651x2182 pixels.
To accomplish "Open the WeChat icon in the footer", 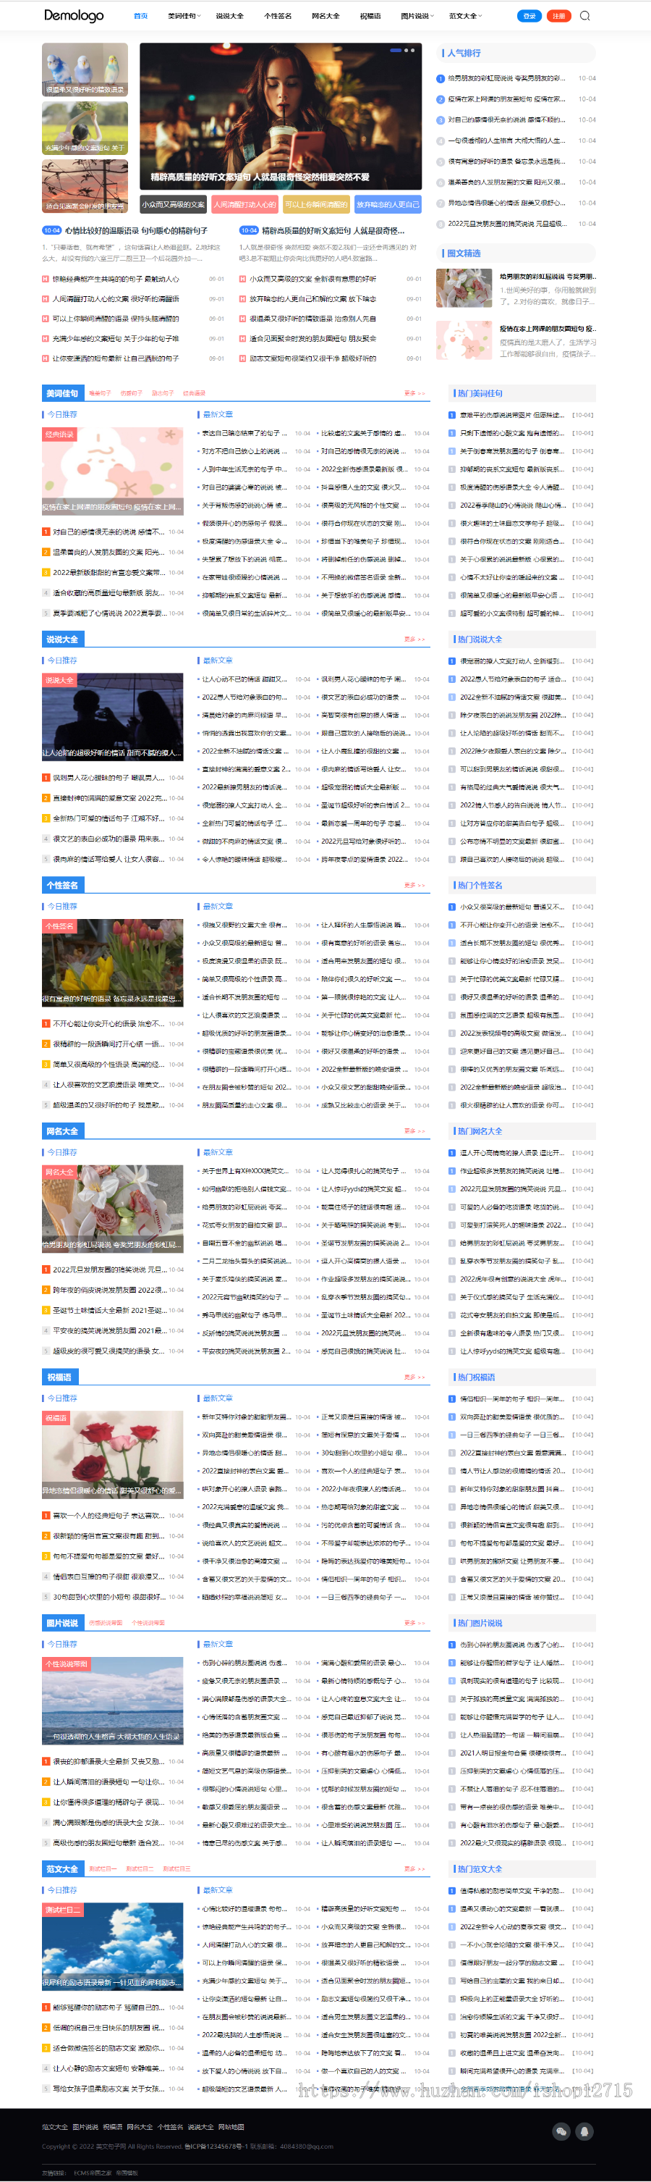I will pos(561,2131).
